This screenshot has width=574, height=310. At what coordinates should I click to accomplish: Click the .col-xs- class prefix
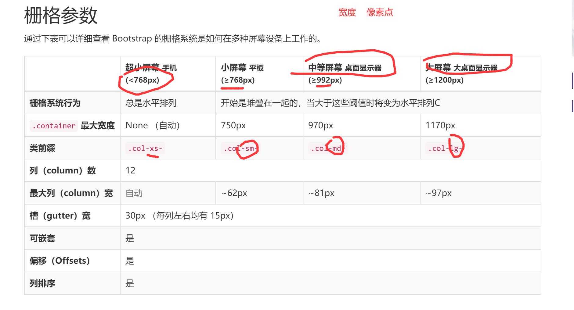(145, 148)
